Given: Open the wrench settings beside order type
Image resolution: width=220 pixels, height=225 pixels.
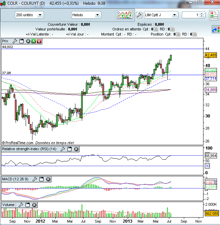Looking at the screenshot, I should click(139, 15).
